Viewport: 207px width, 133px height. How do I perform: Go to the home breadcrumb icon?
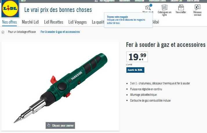3,32
